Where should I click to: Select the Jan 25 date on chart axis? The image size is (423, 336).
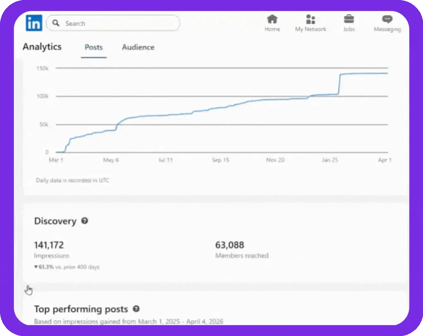click(330, 160)
